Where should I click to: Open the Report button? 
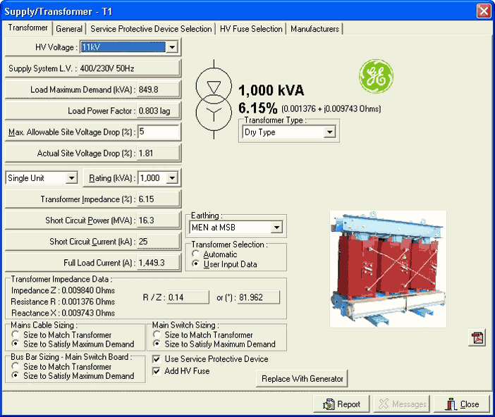click(x=341, y=404)
